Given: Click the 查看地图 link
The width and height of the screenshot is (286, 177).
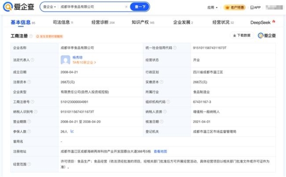Looking at the screenshot, I should point(161,151).
